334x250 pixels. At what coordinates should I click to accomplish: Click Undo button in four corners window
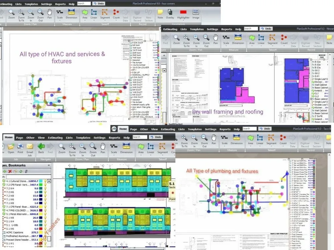click(x=99, y=4)
